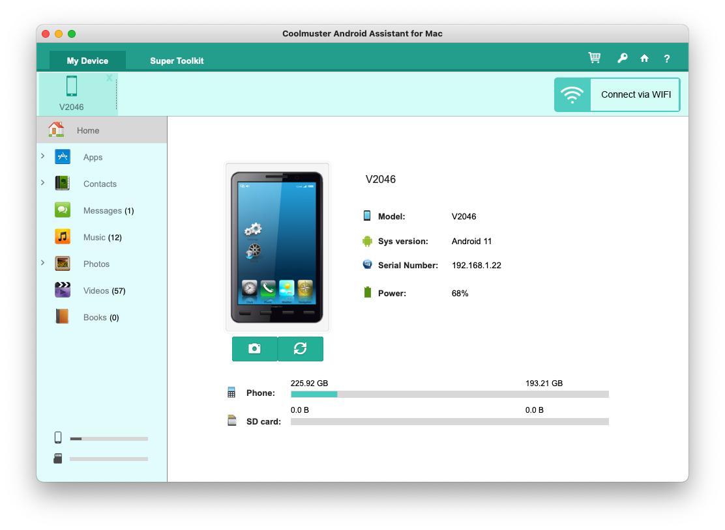
Task: Click the green Messages bubble icon
Action: point(63,210)
